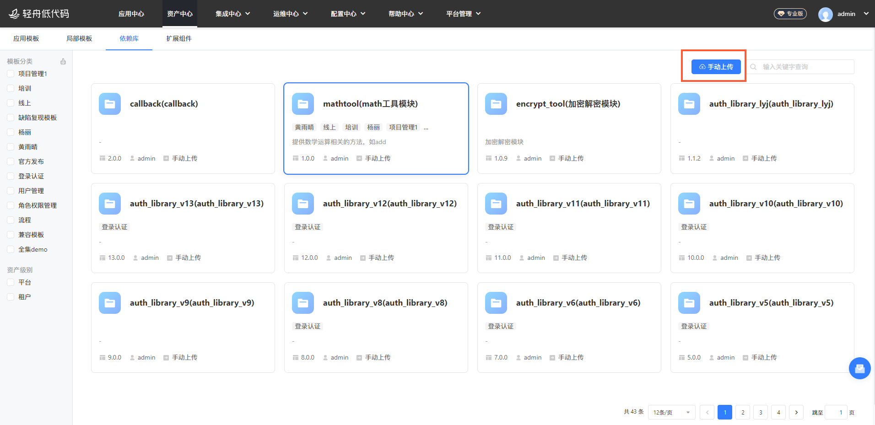Expand the 帮助中心 menu
Screen dimensions: 875x425
tap(406, 14)
